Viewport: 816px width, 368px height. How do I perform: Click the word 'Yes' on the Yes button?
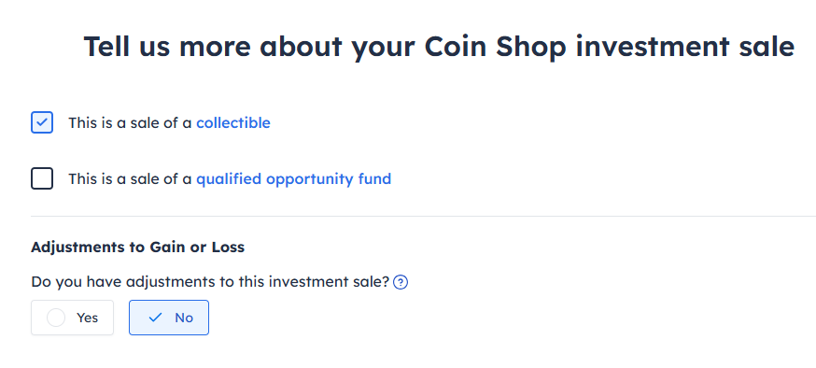coord(88,318)
